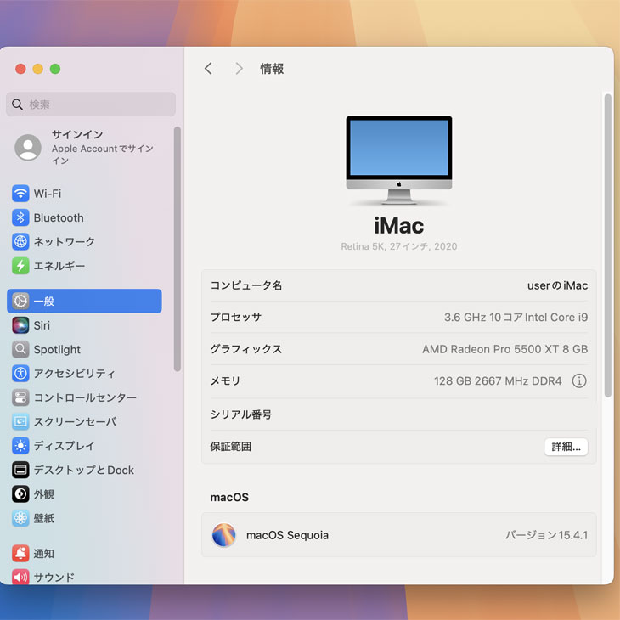Open the Bluetooth icon in sidebar
620x620 pixels.
20,218
